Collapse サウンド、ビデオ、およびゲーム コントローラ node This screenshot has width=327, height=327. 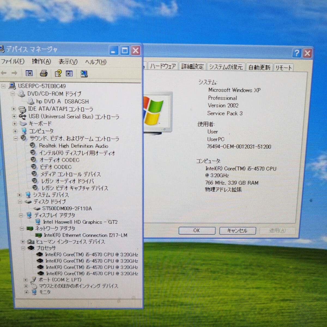tap(16, 138)
